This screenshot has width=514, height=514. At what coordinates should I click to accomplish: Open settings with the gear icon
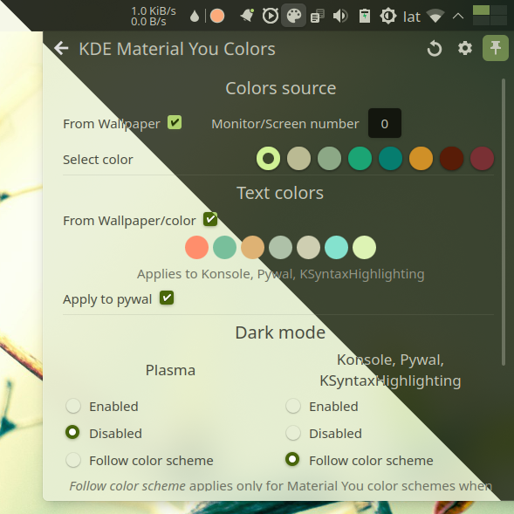point(465,49)
